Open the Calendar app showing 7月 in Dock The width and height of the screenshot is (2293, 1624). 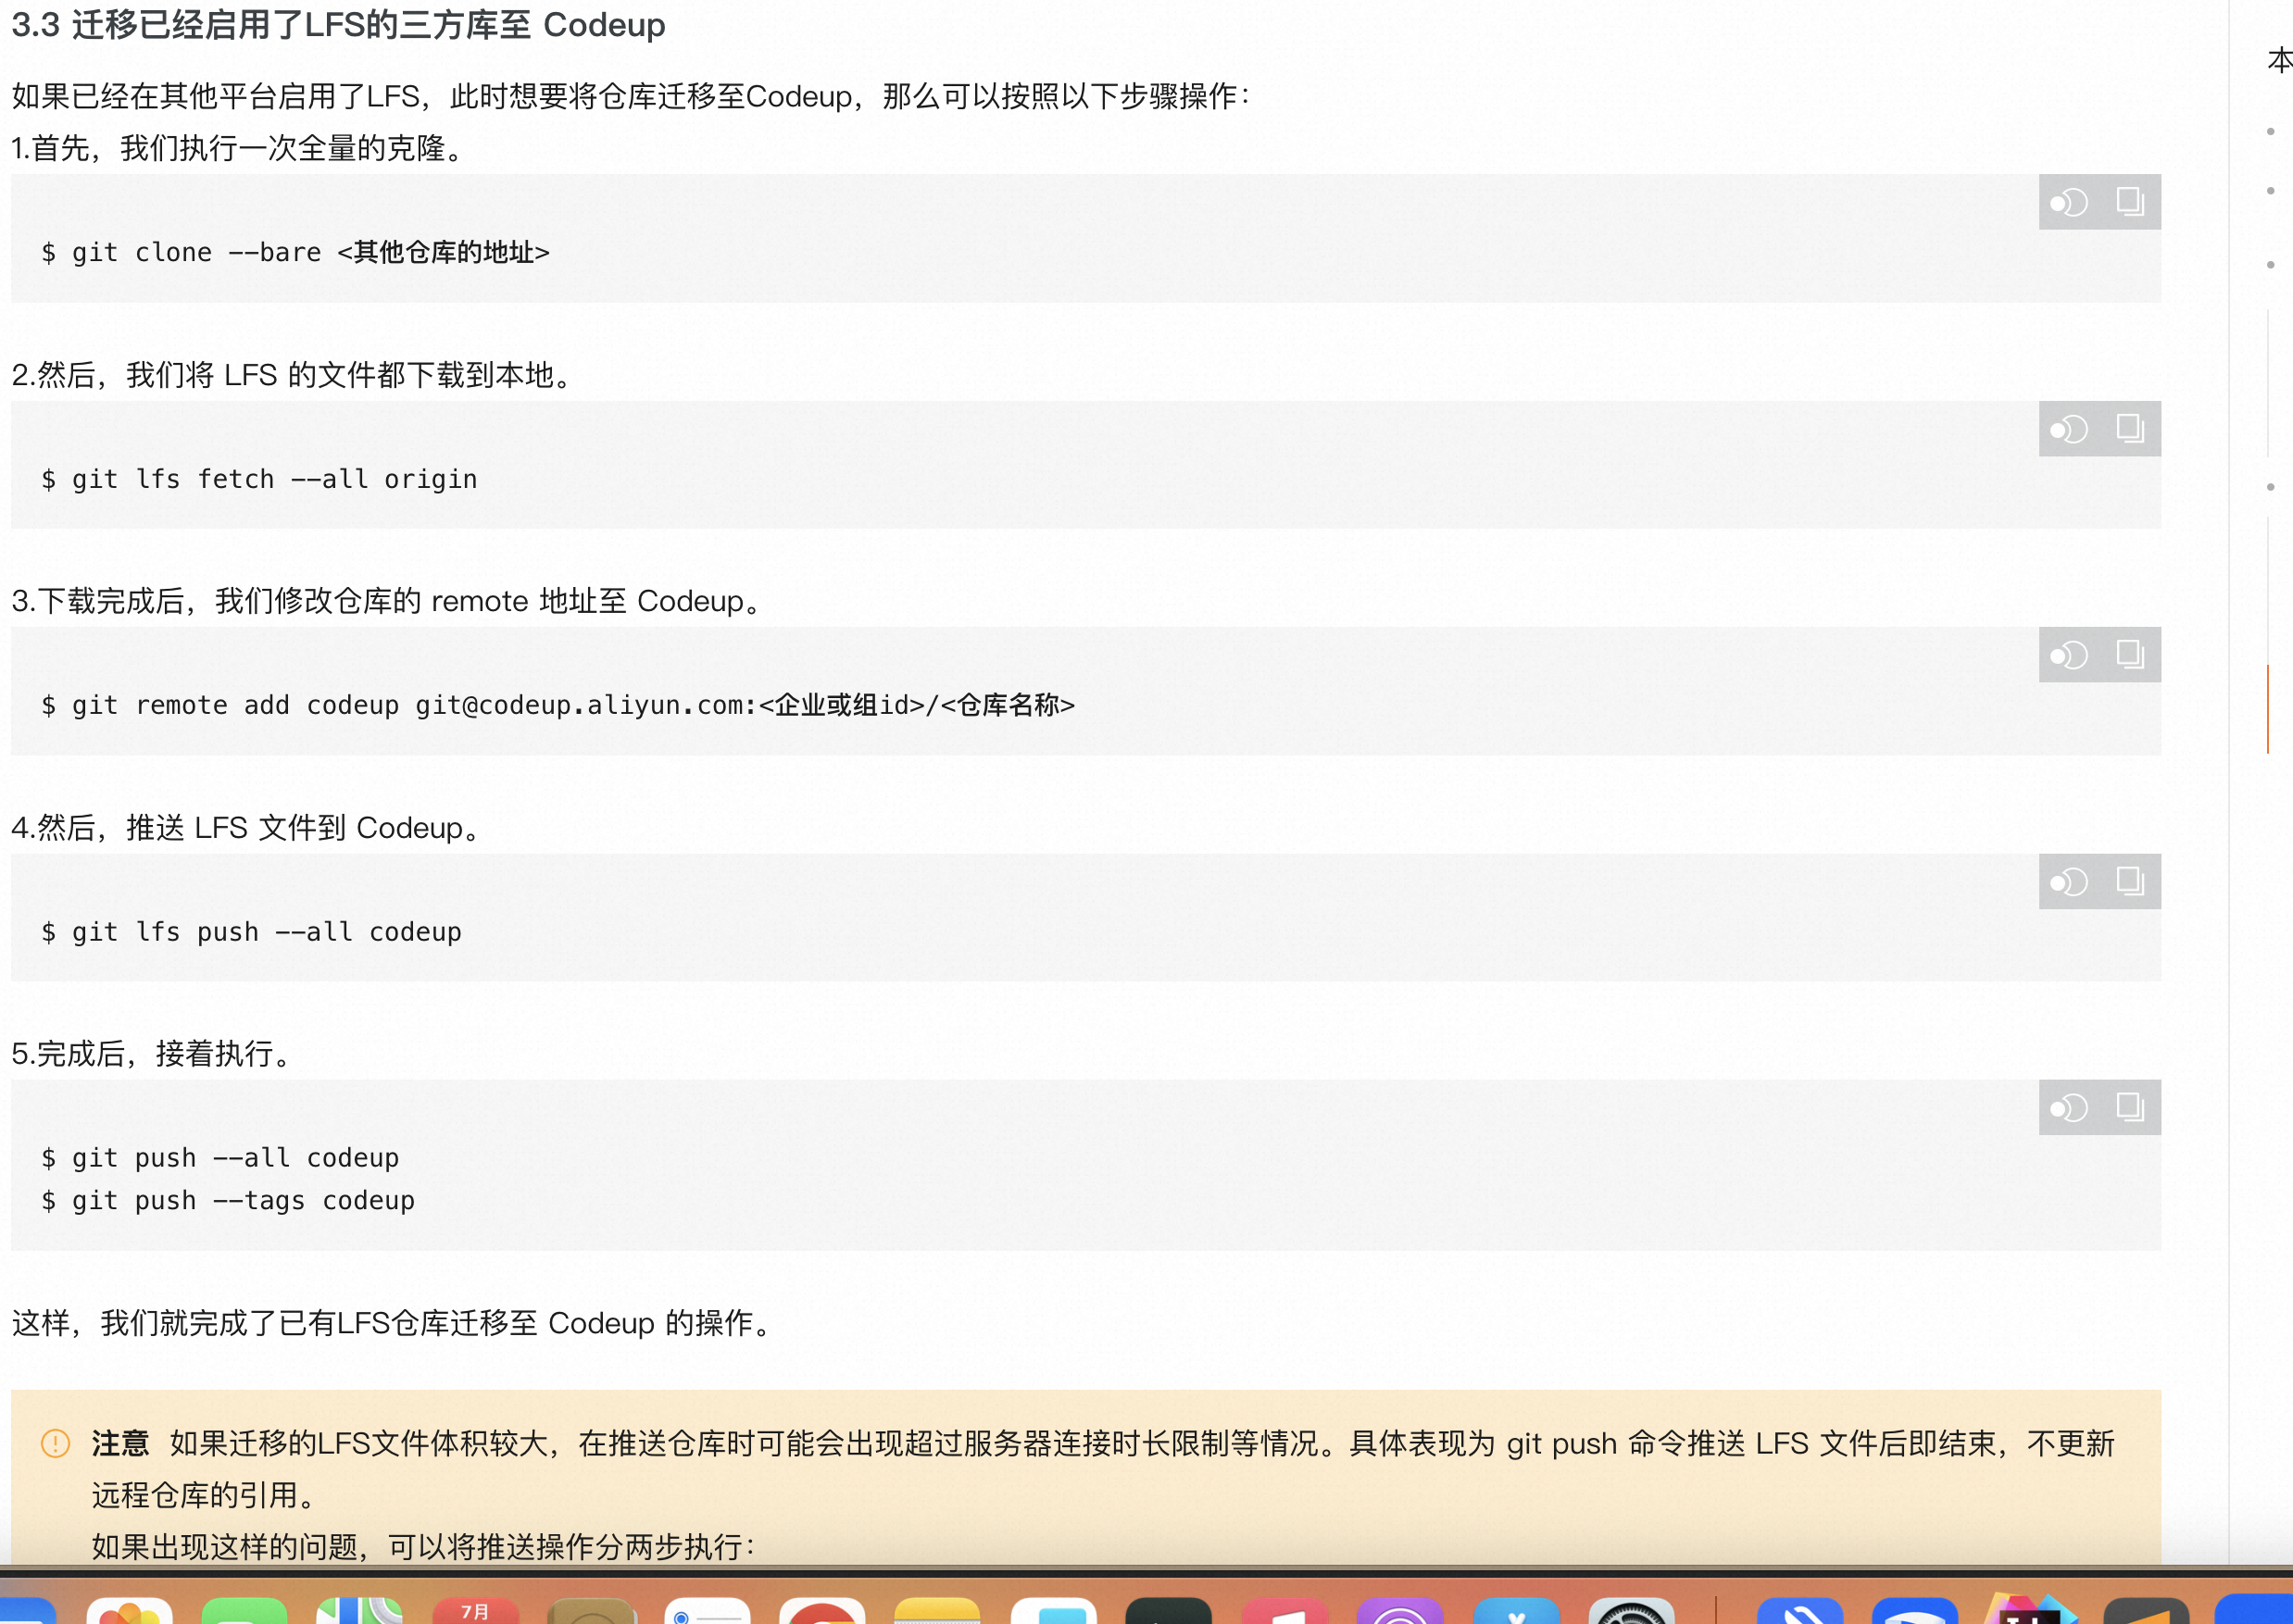tap(476, 1610)
